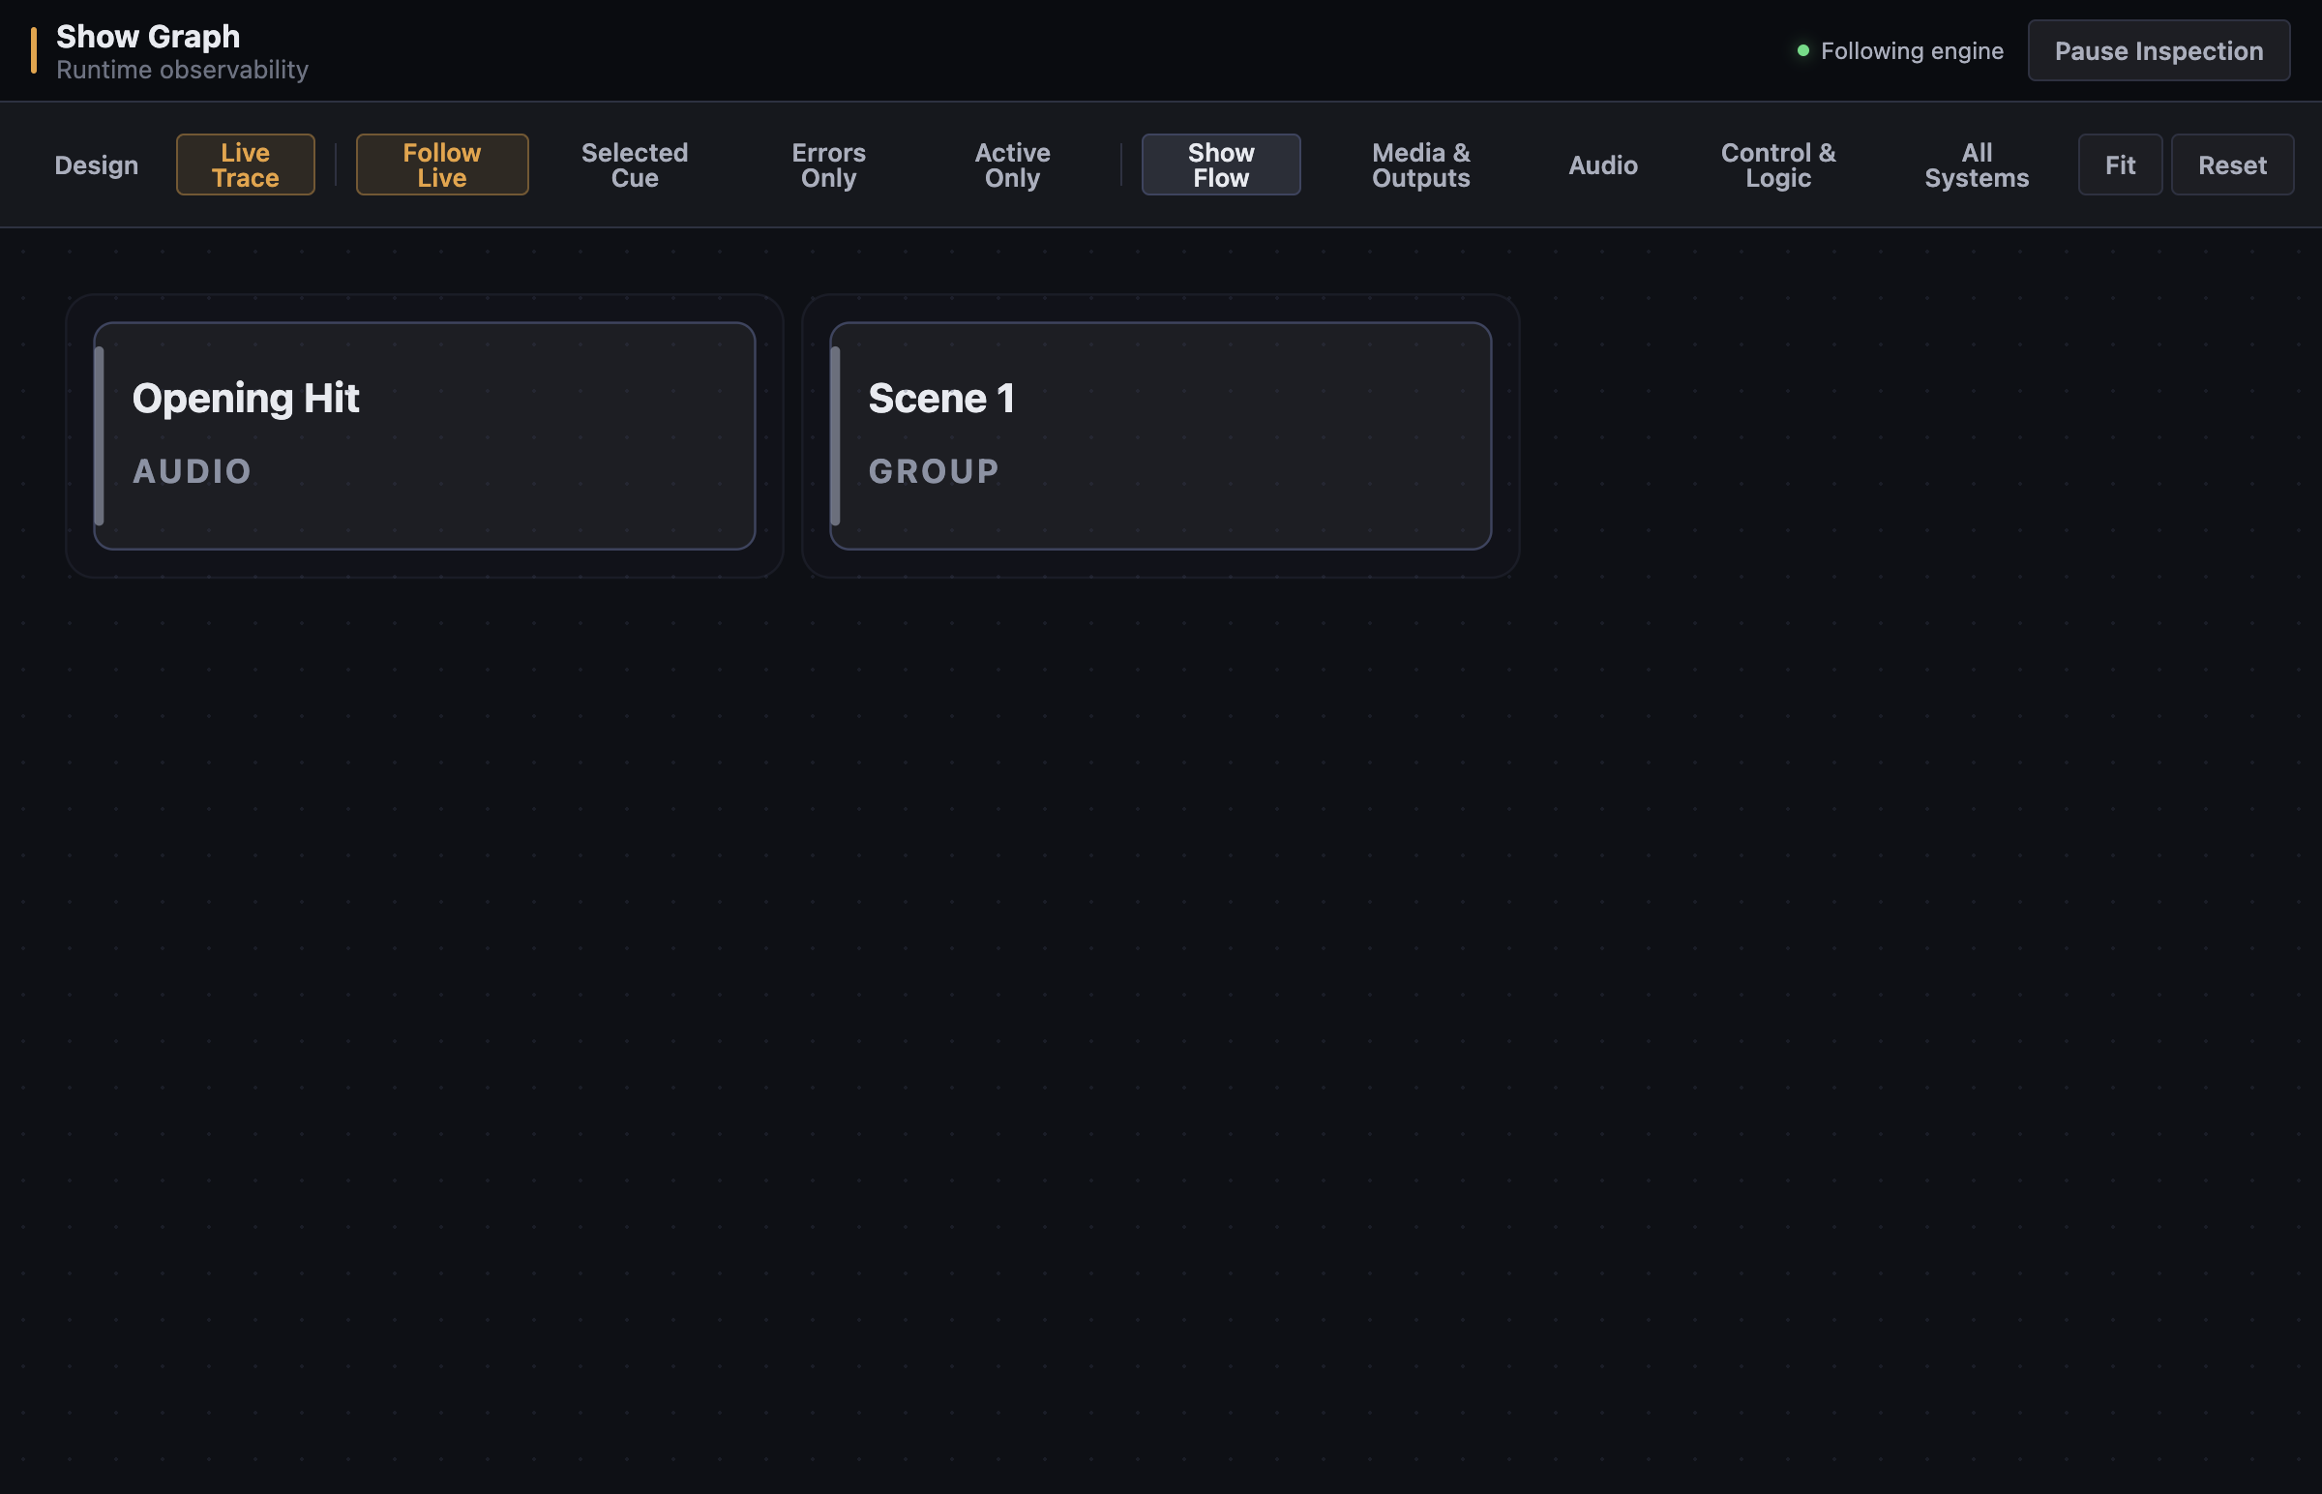Select the Show Flow view

pyautogui.click(x=1220, y=164)
